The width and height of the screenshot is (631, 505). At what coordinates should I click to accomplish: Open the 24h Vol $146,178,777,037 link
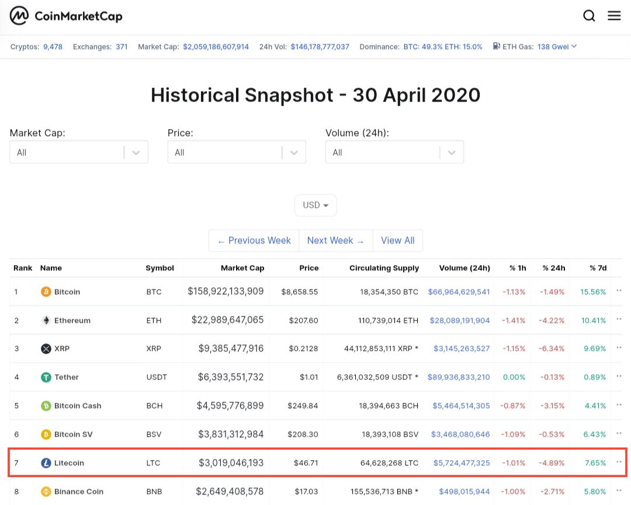[x=320, y=47]
